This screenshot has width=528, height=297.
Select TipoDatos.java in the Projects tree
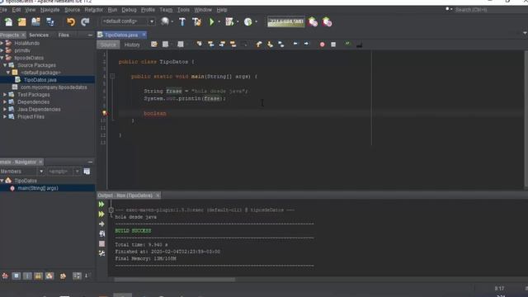pyautogui.click(x=40, y=80)
